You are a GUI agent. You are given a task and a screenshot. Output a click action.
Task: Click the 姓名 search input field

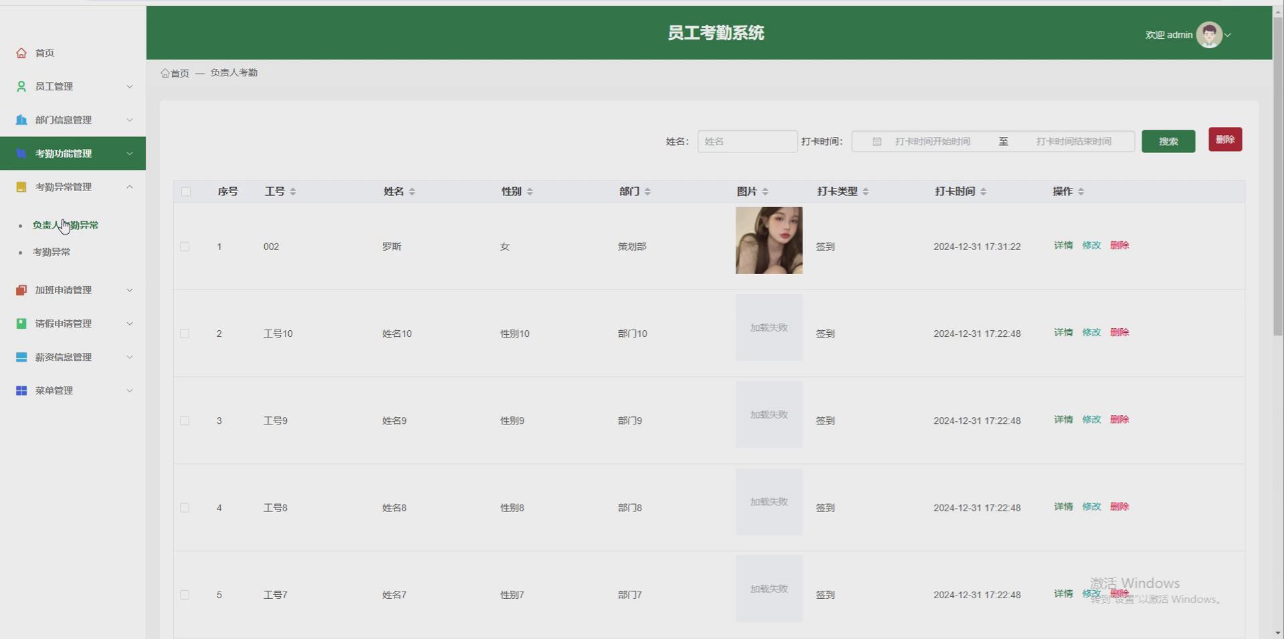[x=748, y=142]
